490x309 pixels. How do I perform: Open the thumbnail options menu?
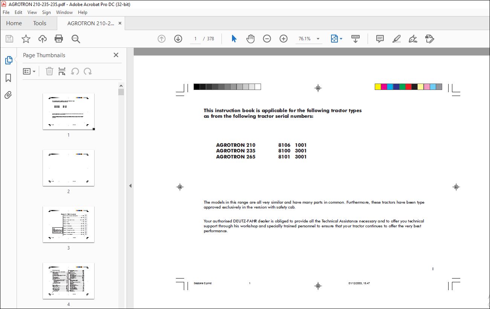(29, 71)
